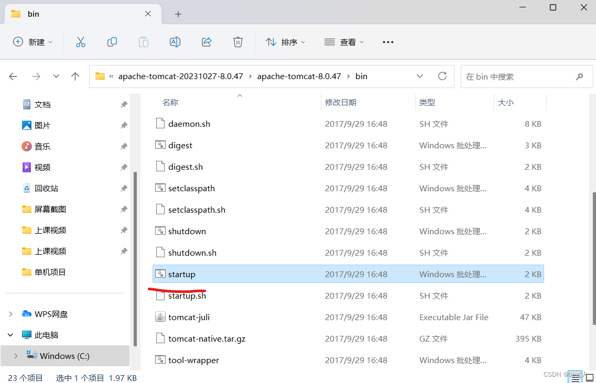Click the Delete trash can icon
The image size is (596, 383).
[238, 42]
